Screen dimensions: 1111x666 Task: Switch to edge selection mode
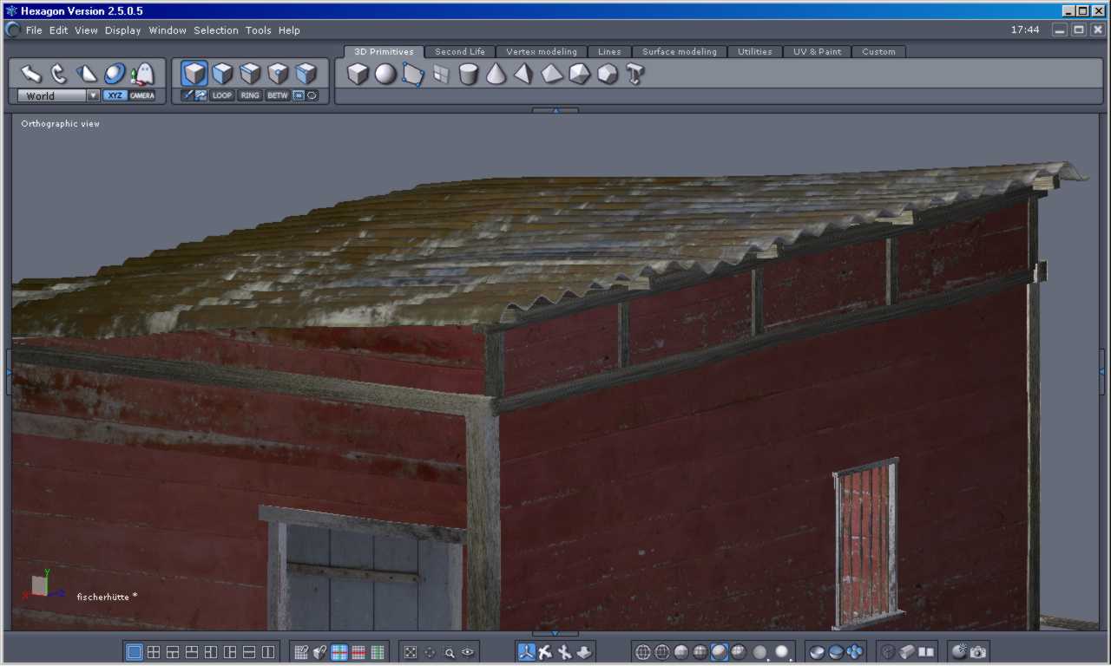[x=251, y=73]
